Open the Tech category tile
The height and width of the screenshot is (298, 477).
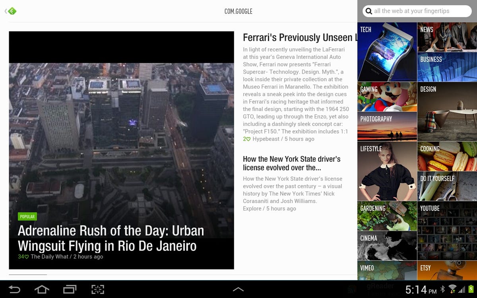point(387,52)
